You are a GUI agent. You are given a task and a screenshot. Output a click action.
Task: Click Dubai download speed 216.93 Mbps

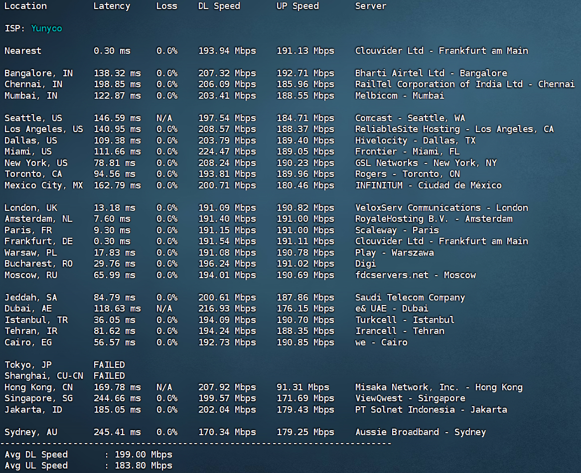point(227,309)
